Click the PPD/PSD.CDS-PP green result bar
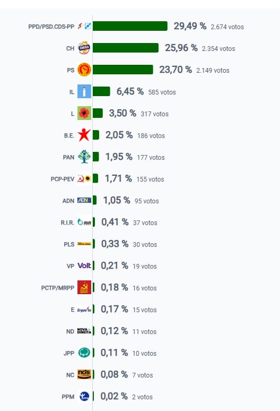The height and width of the screenshot is (411, 280). pos(130,26)
